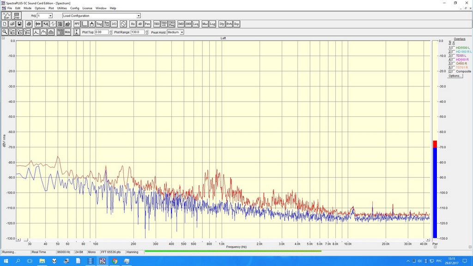
Task: Open the Log data logging icon
Action: [x=212, y=24]
